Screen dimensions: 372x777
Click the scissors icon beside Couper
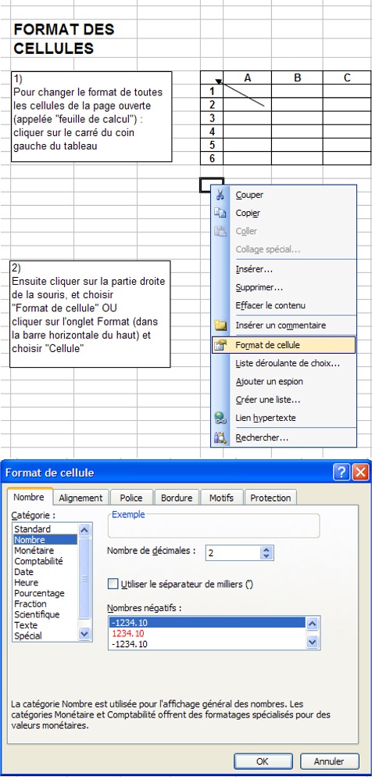pos(220,195)
